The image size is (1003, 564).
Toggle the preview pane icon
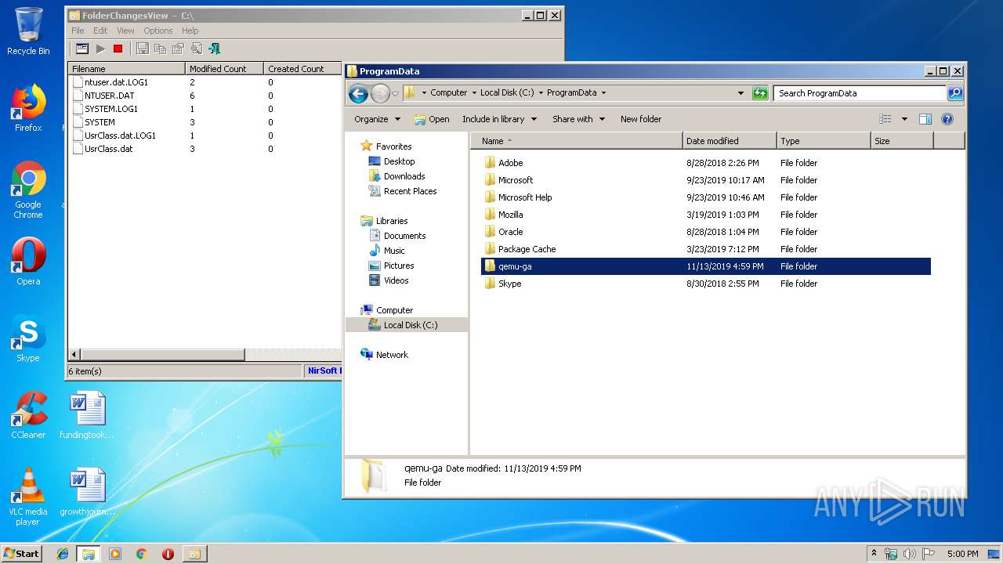tap(925, 119)
